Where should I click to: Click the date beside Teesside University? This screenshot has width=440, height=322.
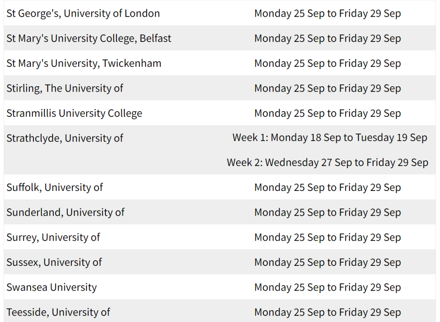point(328,313)
